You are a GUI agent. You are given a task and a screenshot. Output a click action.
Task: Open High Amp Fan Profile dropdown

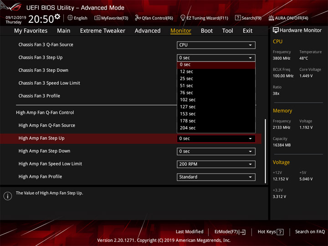click(x=216, y=177)
